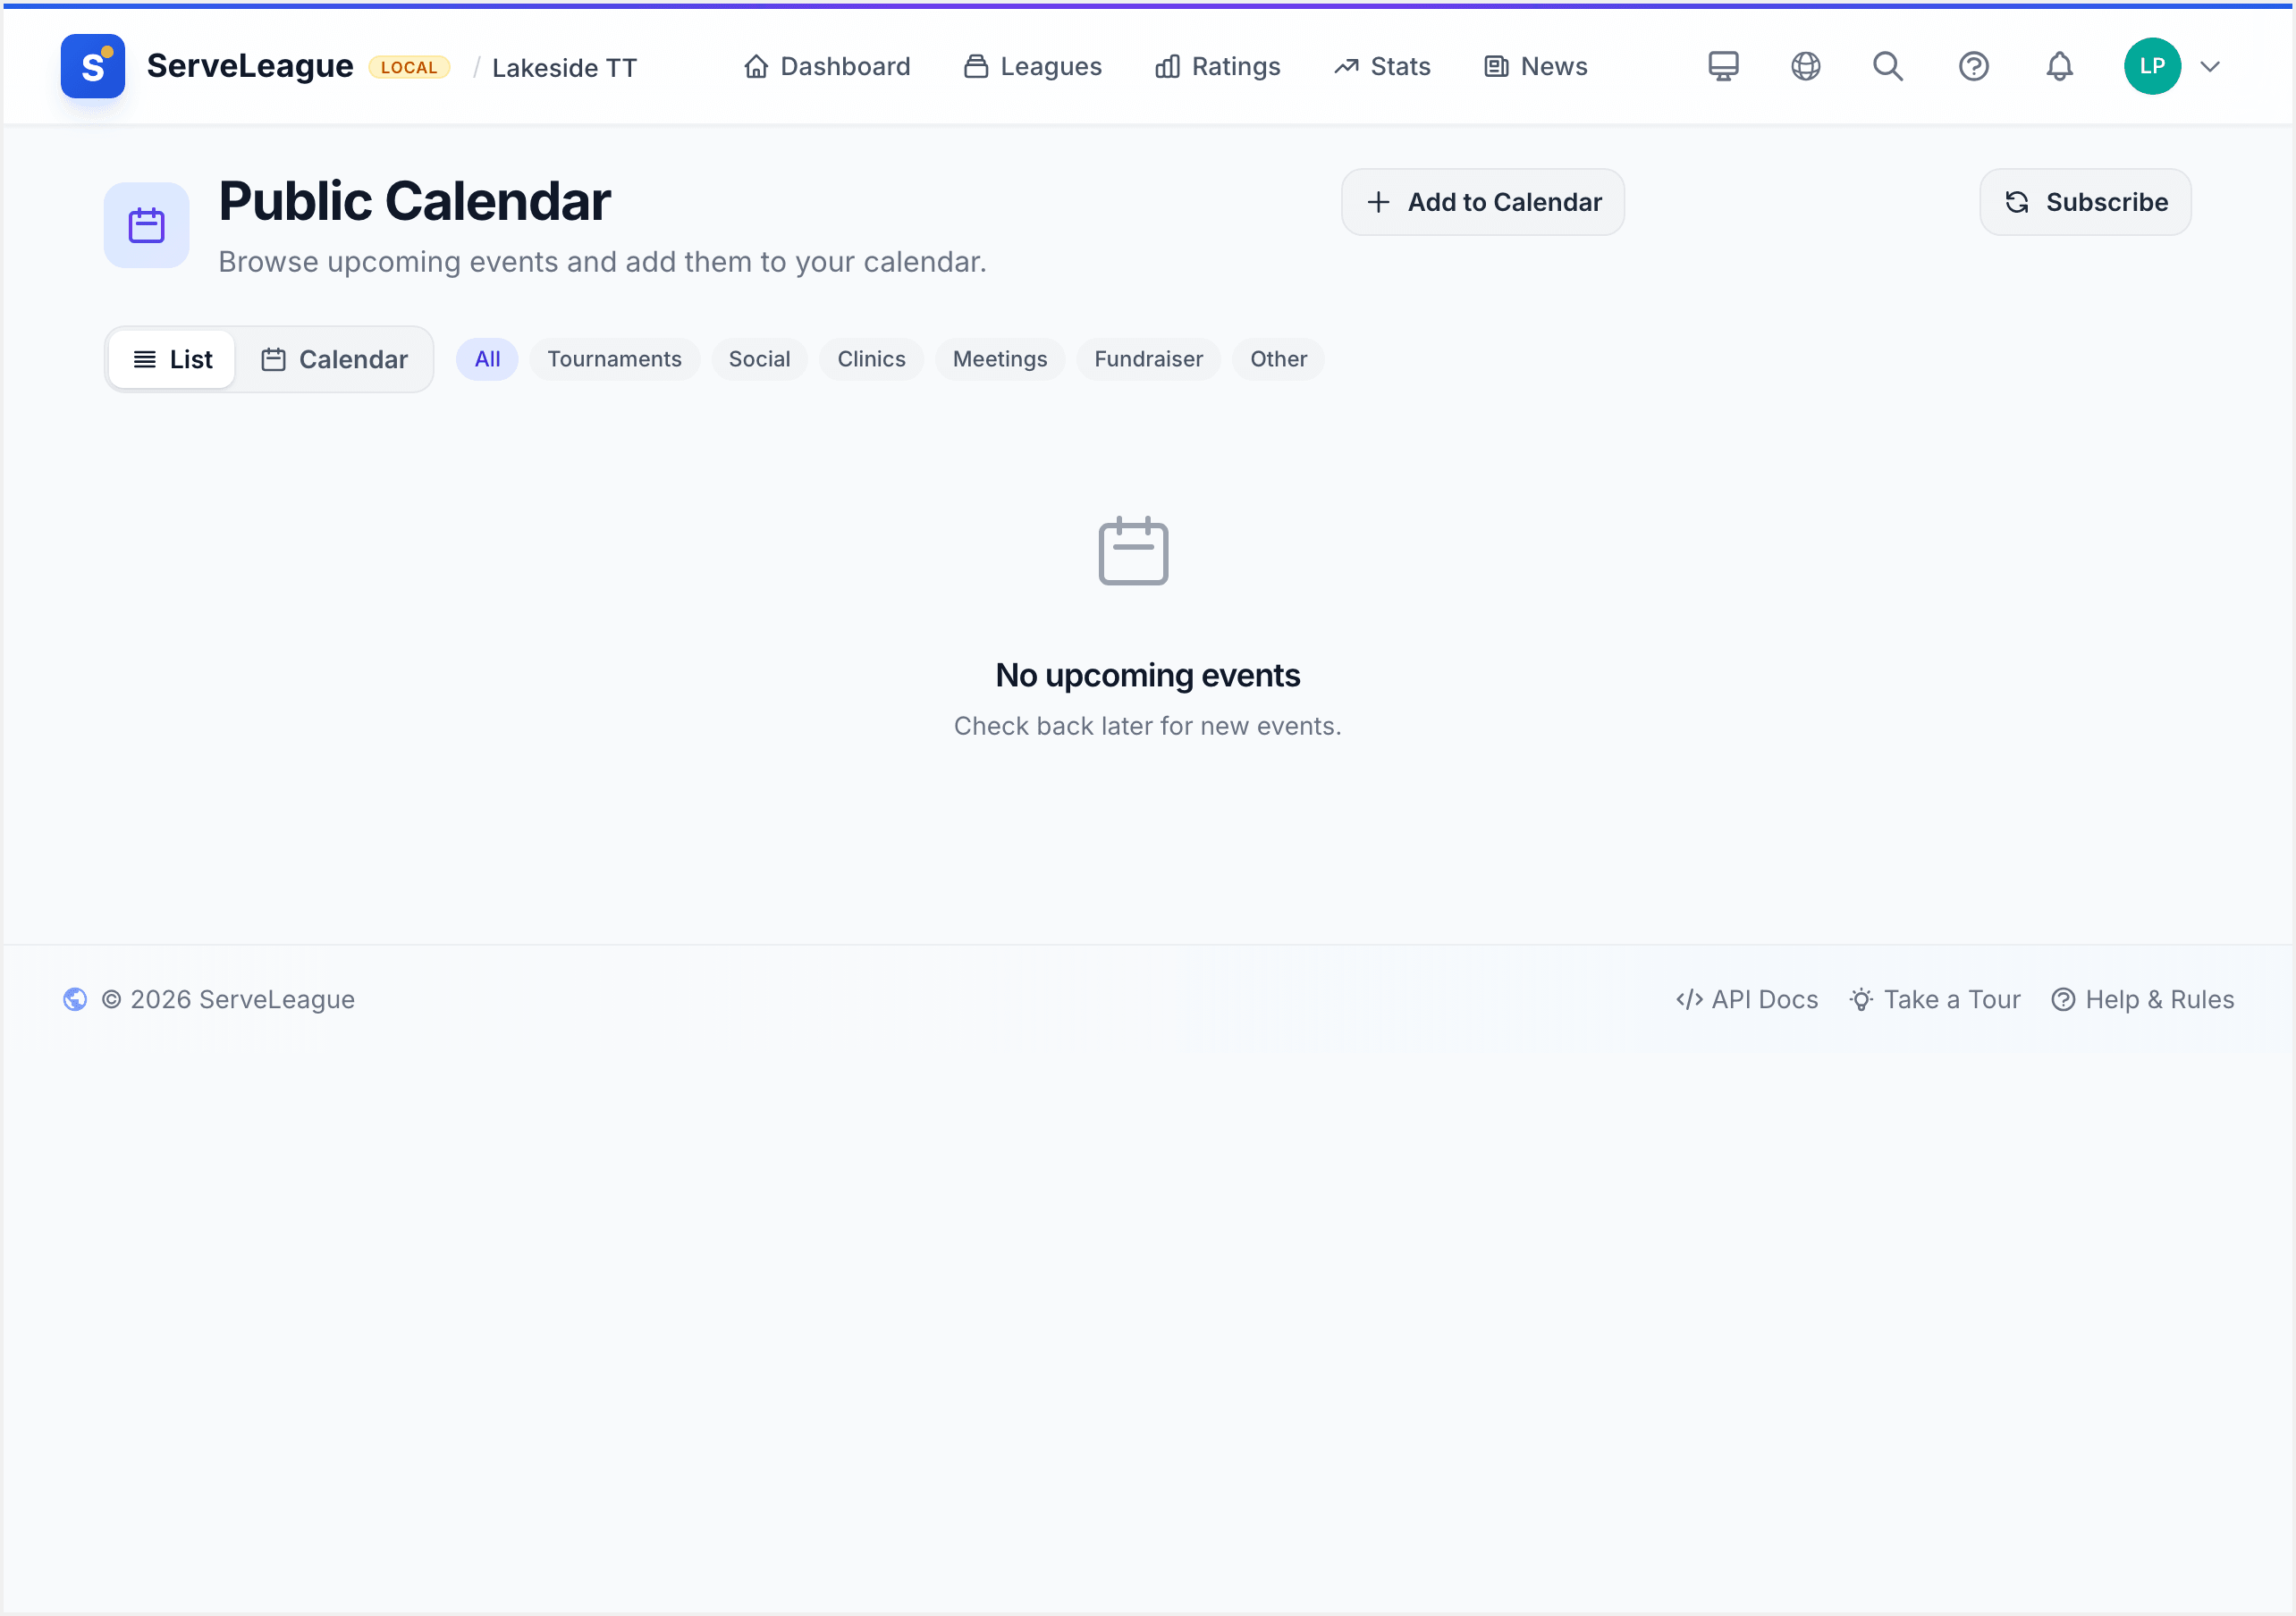Open the globe language icon in header
2296x1616 pixels.
pos(1805,66)
